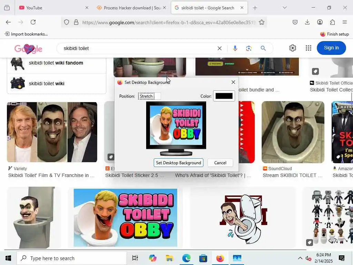353x265 pixels.
Task: Open tracking protection shield icon
Action: (67, 22)
